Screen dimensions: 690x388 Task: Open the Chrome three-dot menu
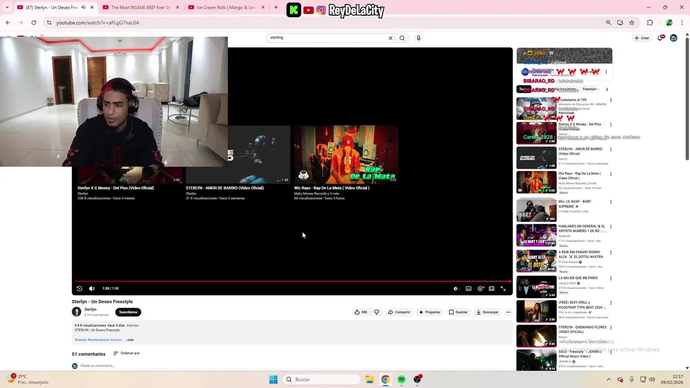tap(682, 23)
